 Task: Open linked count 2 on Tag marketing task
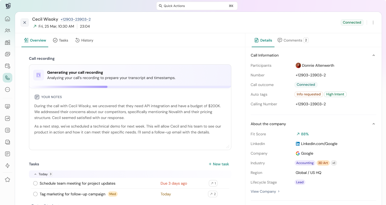[x=213, y=194]
